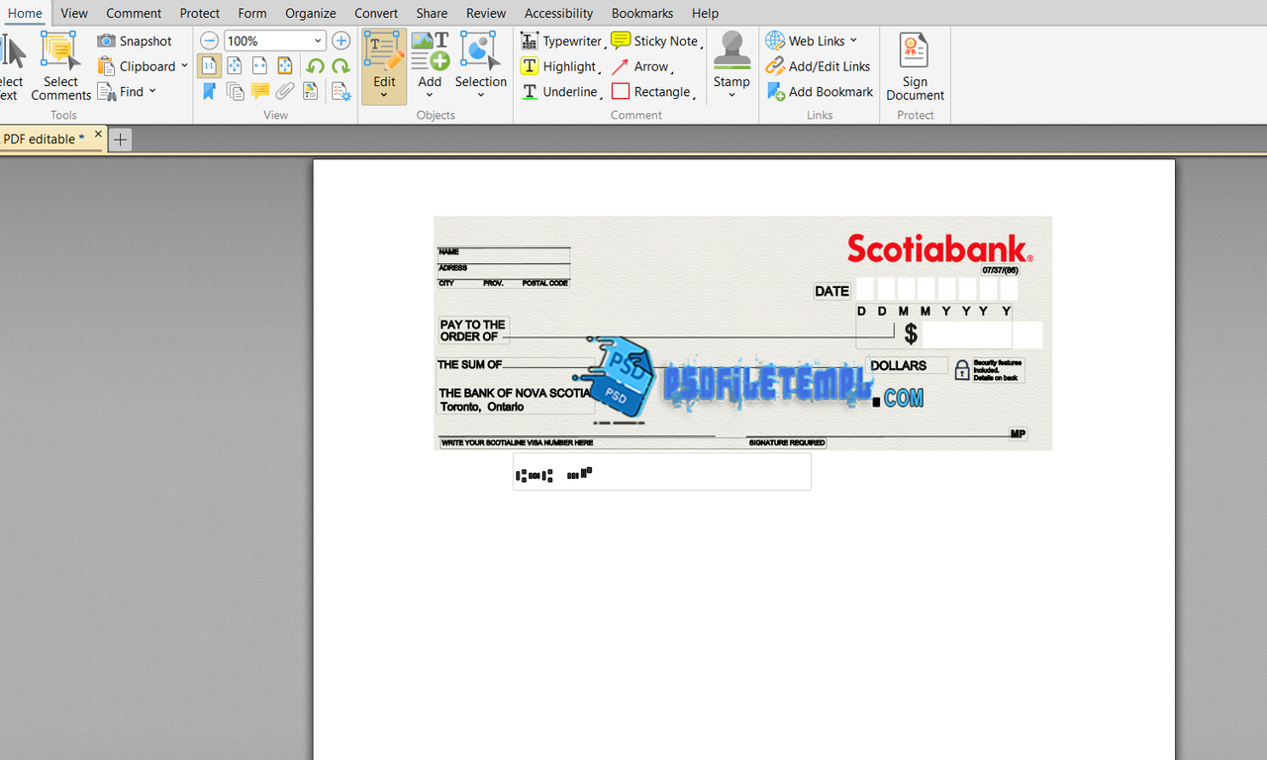Rotate view clockwise
Screen dimensions: 1267x760
coord(341,66)
